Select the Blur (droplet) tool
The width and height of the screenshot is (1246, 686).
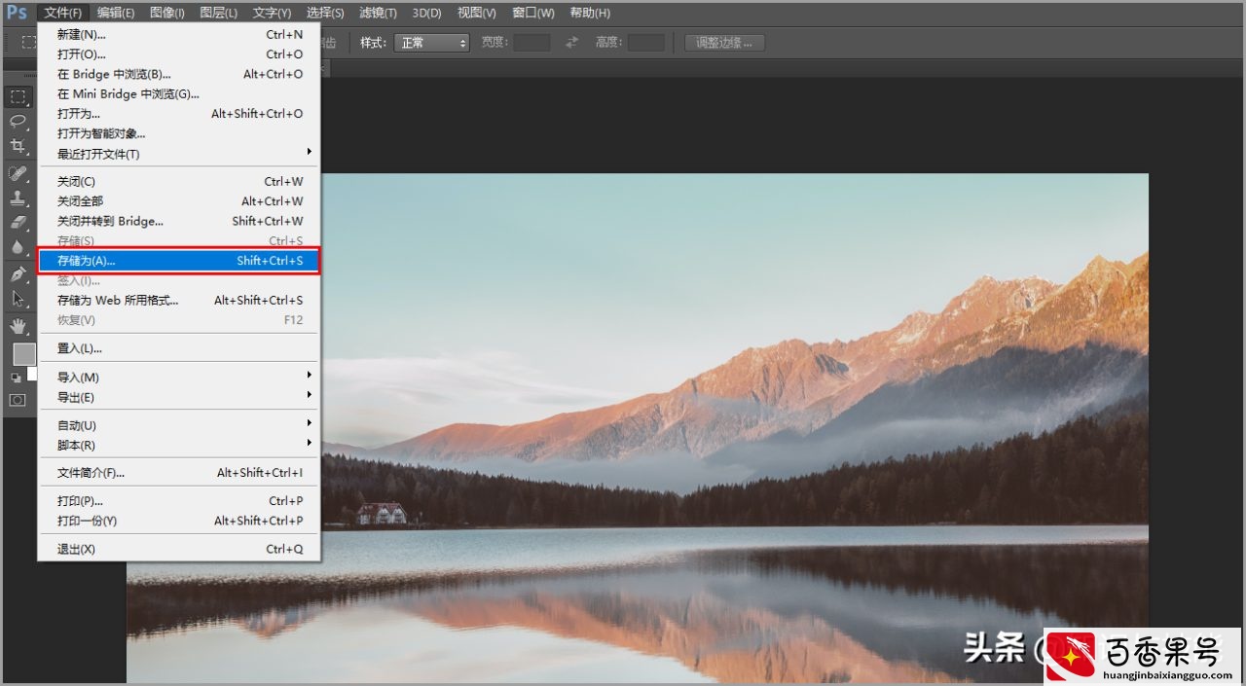[18, 247]
